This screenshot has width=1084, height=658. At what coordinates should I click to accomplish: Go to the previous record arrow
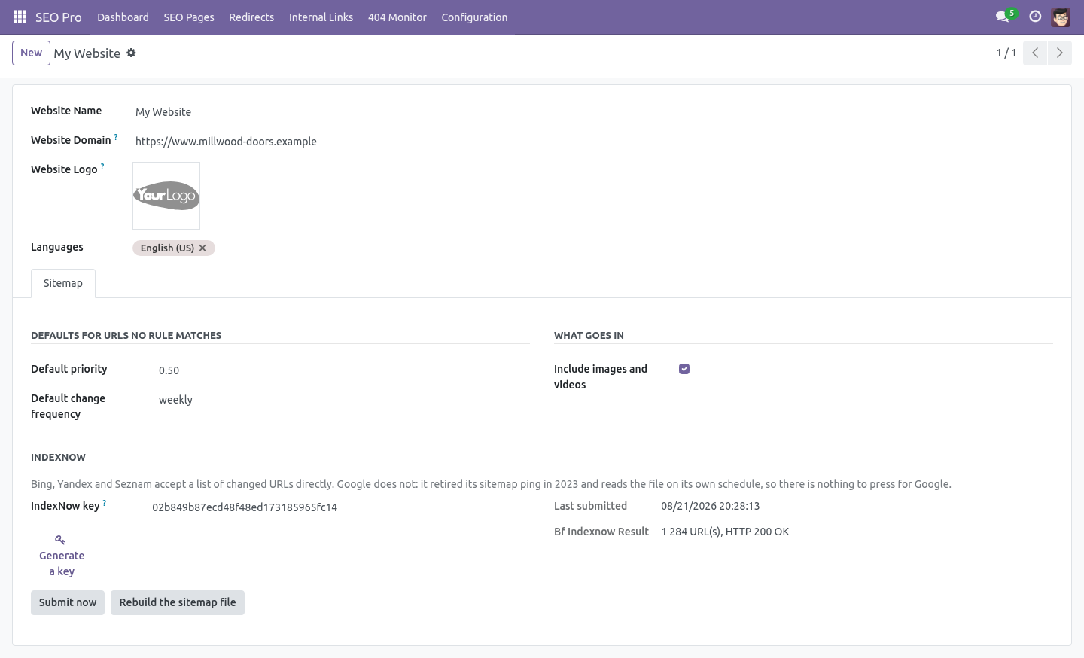click(1035, 53)
